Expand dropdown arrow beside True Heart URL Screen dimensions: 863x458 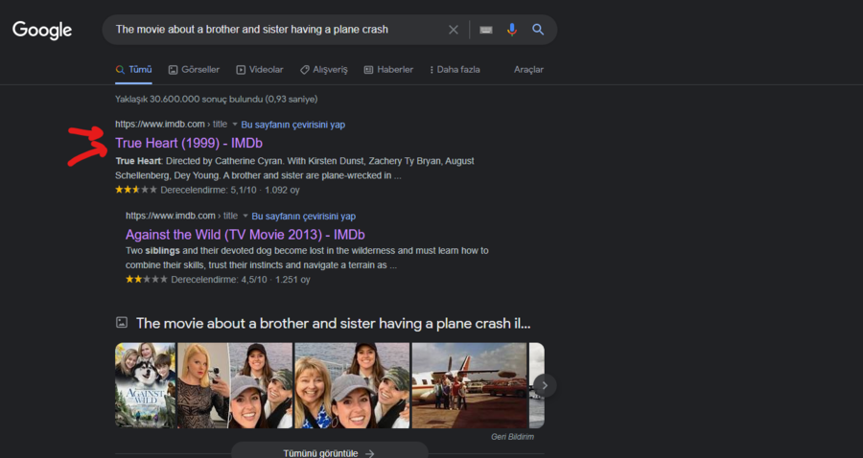coord(234,125)
